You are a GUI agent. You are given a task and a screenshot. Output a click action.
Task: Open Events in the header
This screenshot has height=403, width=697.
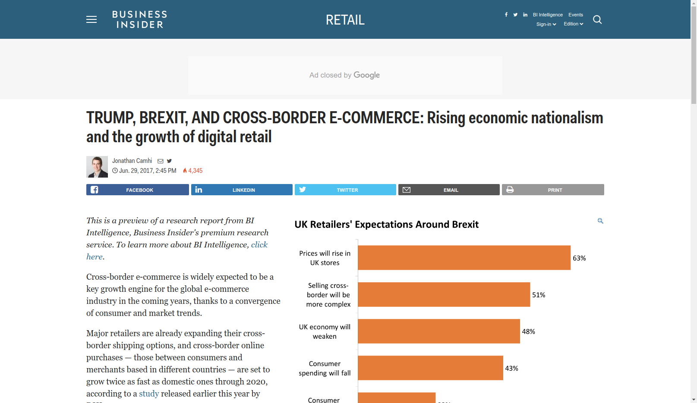coord(576,15)
